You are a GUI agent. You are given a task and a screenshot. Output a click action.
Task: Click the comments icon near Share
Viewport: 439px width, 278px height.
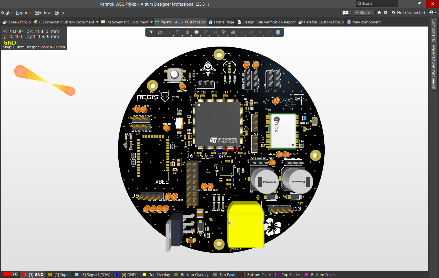click(x=346, y=12)
